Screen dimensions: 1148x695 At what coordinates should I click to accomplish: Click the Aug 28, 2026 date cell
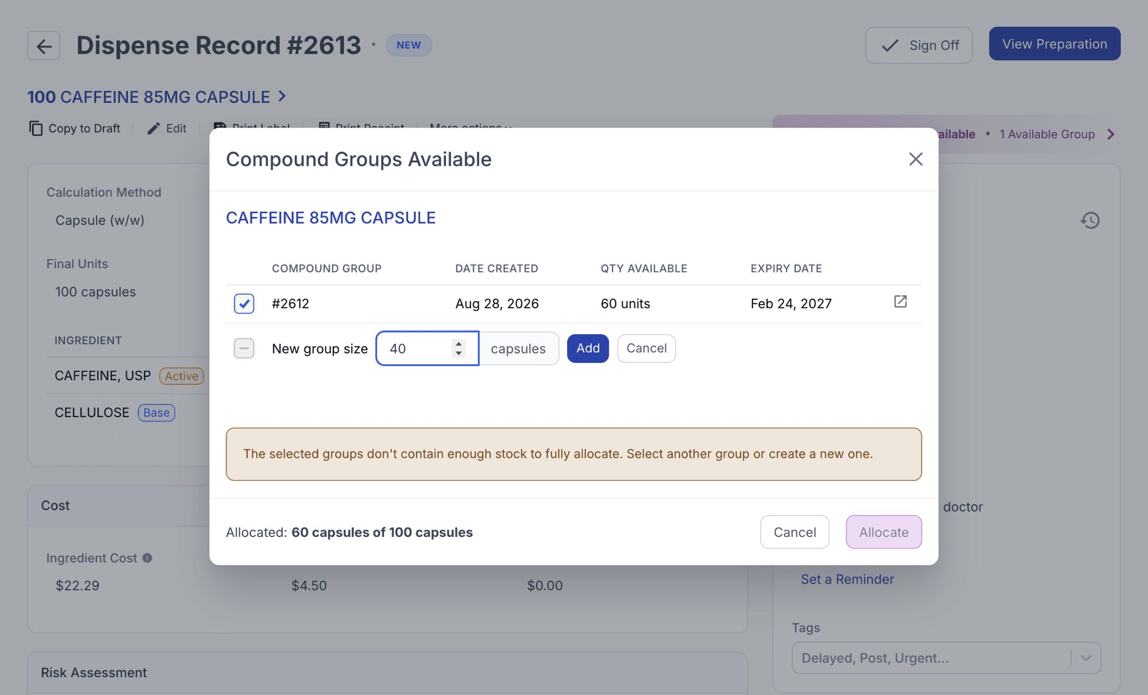[497, 304]
